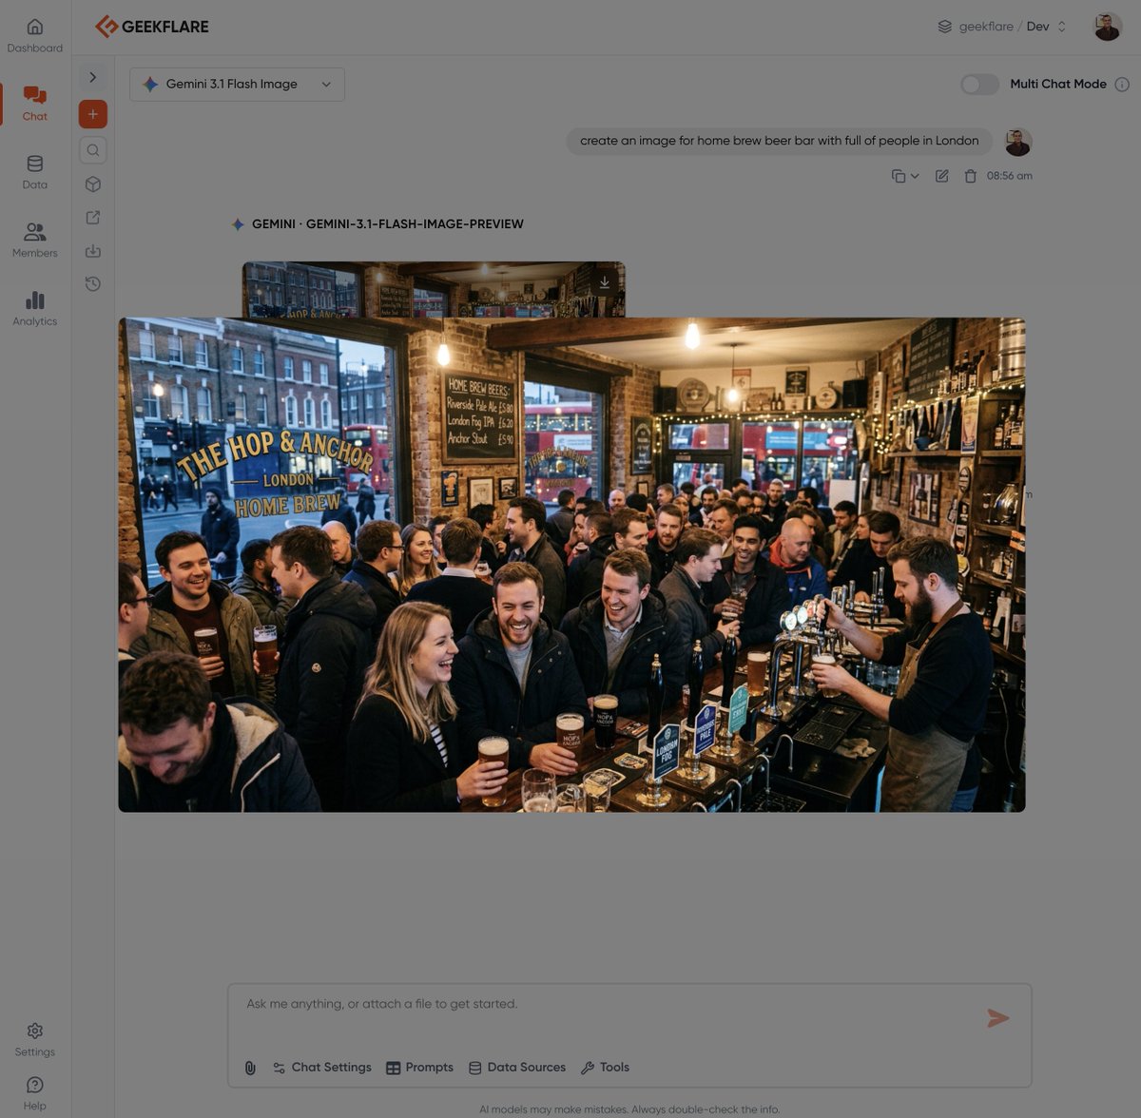Open the profile avatar menu at top right
The width and height of the screenshot is (1141, 1118).
click(1108, 27)
